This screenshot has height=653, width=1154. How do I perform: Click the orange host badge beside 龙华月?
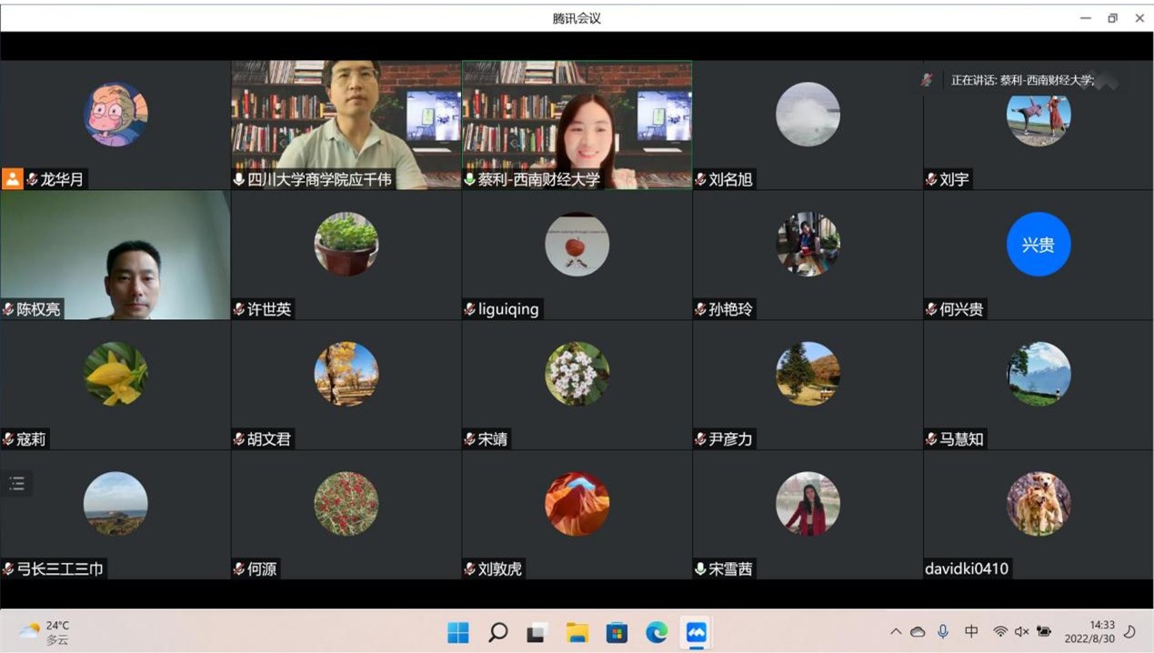pyautogui.click(x=12, y=179)
